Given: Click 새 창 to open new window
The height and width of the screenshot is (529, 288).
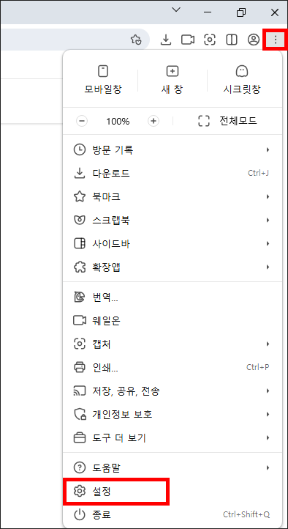Looking at the screenshot, I should [173, 80].
